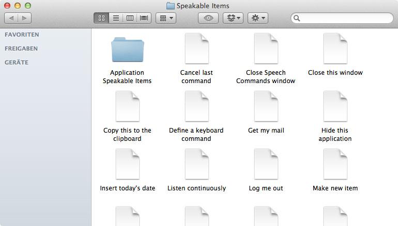398x226 pixels.
Task: Close the Speakable Items window
Action: tap(7, 6)
